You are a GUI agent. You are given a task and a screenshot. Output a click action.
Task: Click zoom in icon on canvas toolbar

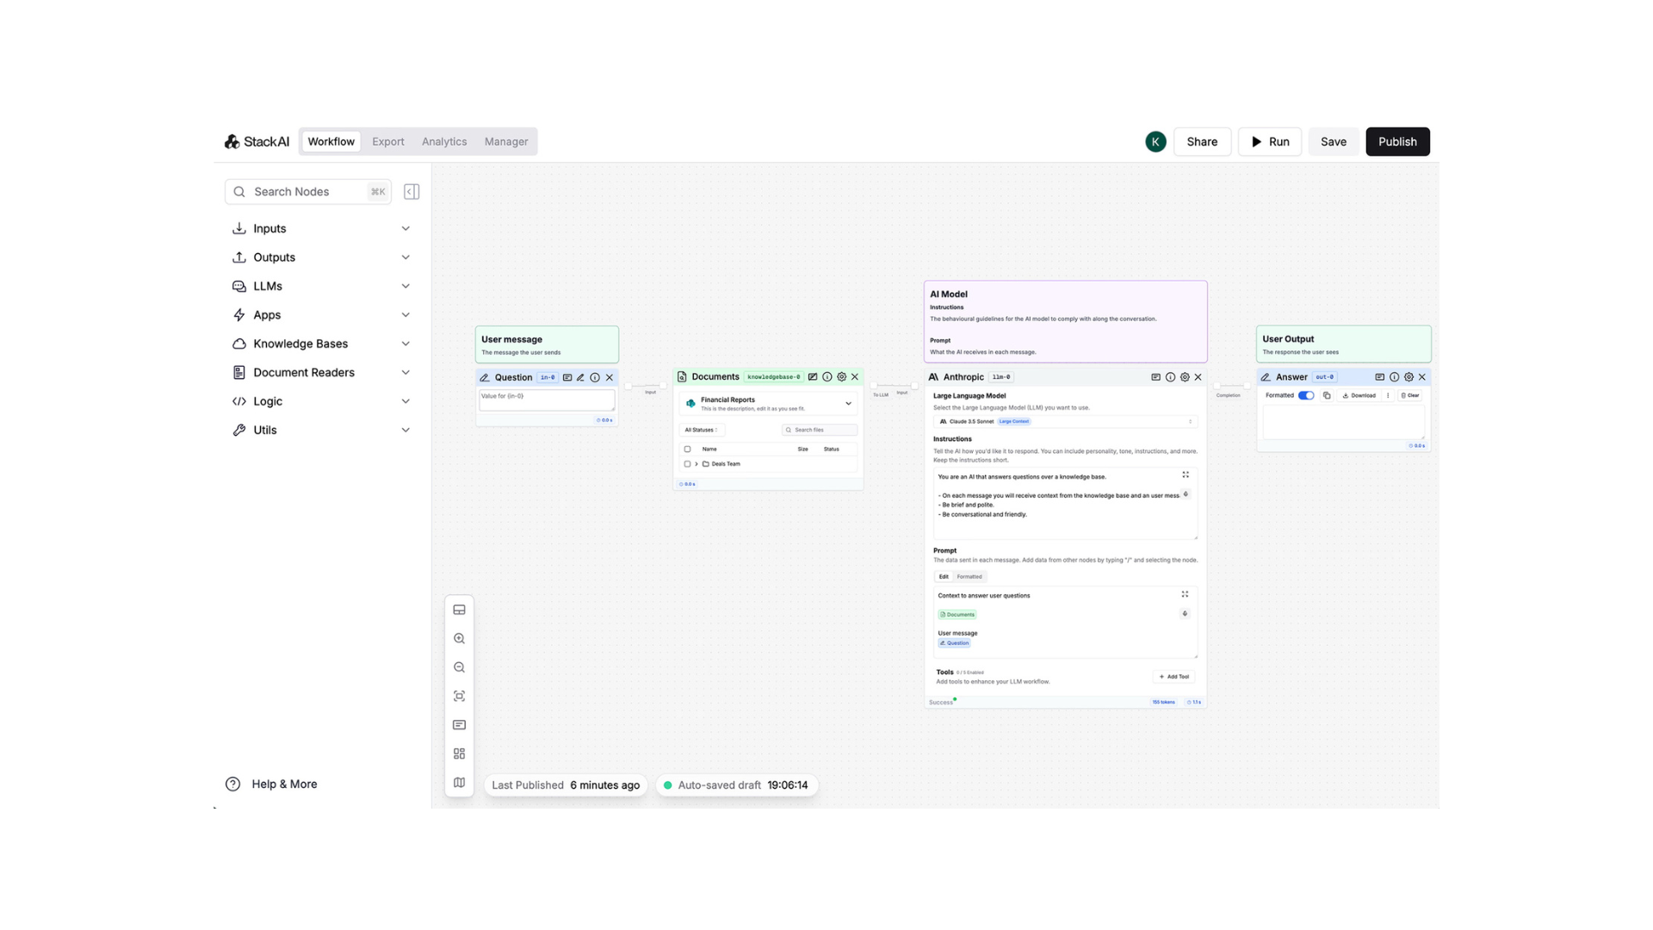tap(459, 638)
